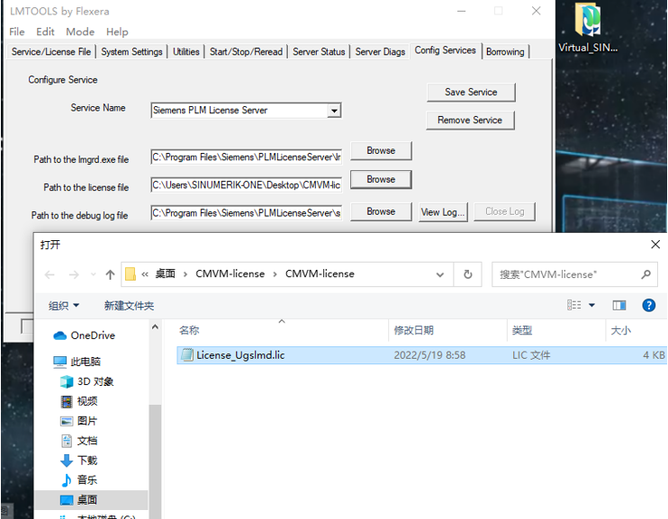Browse for the debug log file
The height and width of the screenshot is (519, 668).
(381, 211)
